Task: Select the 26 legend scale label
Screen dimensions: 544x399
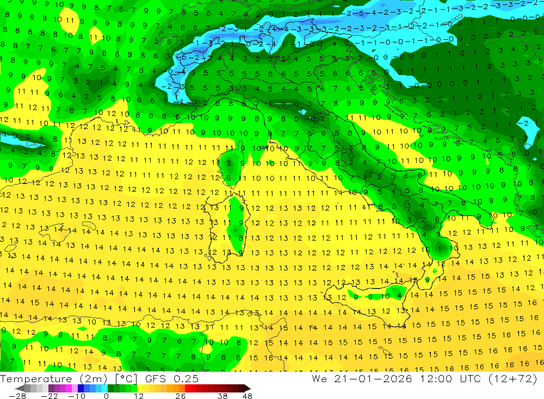Action: [x=181, y=396]
